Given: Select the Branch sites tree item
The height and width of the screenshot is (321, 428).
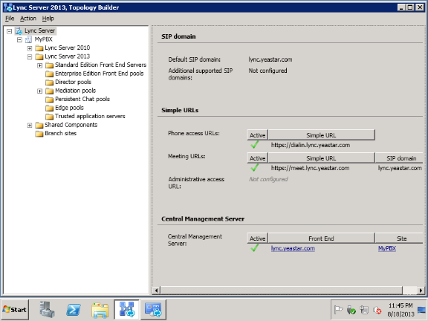Looking at the screenshot, I should coord(61,134).
